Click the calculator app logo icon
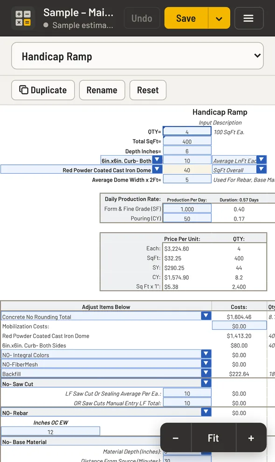This screenshot has height=462, width=275. [x=23, y=18]
